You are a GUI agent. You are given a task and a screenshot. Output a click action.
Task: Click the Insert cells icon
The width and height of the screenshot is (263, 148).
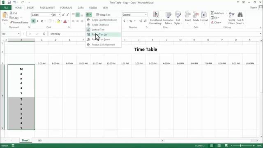(188, 15)
